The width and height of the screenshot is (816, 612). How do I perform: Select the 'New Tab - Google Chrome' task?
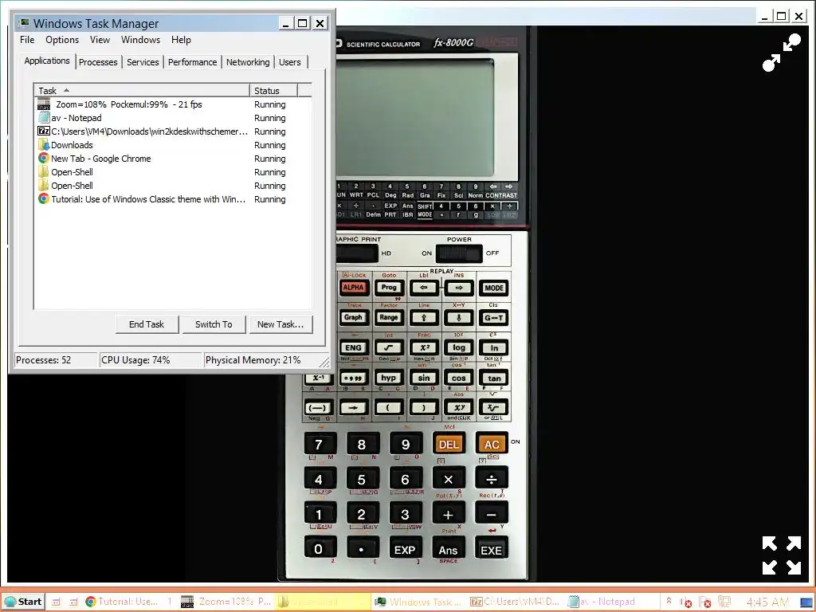(173, 159)
